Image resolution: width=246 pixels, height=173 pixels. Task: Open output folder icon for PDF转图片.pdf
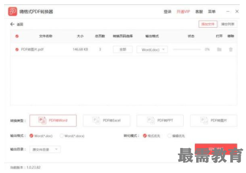(219, 50)
